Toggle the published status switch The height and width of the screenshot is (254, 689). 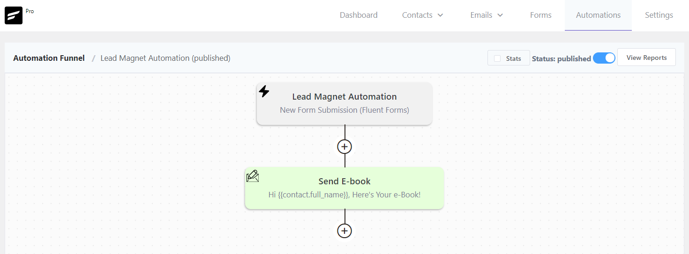[x=604, y=58]
